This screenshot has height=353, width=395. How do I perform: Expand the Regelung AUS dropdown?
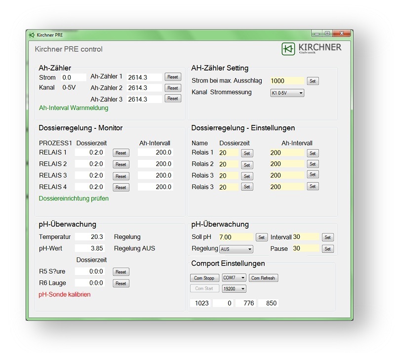236,249
